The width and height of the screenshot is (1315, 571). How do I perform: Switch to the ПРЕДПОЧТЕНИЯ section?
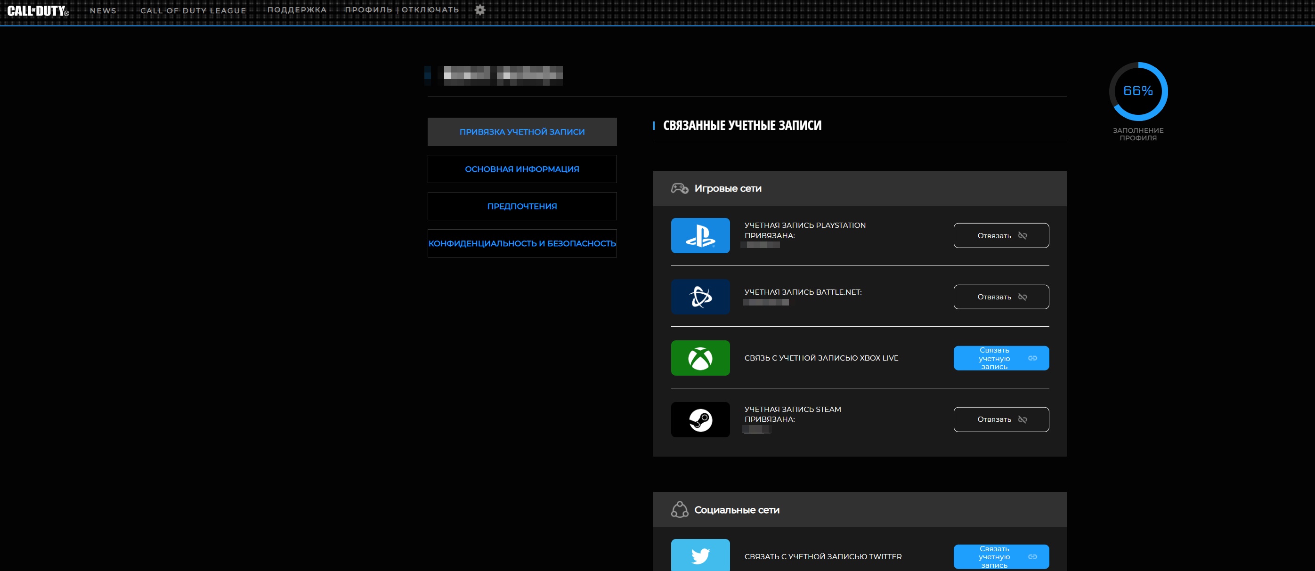pyautogui.click(x=522, y=206)
